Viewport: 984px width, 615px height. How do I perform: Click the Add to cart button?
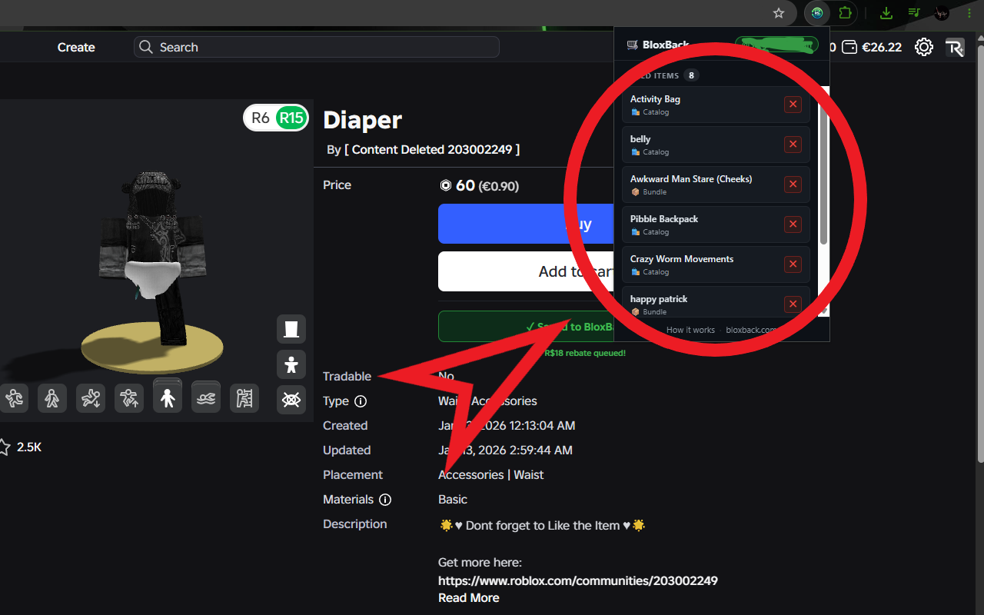coord(526,271)
